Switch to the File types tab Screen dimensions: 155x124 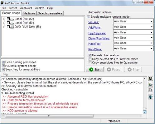click(x=29, y=13)
